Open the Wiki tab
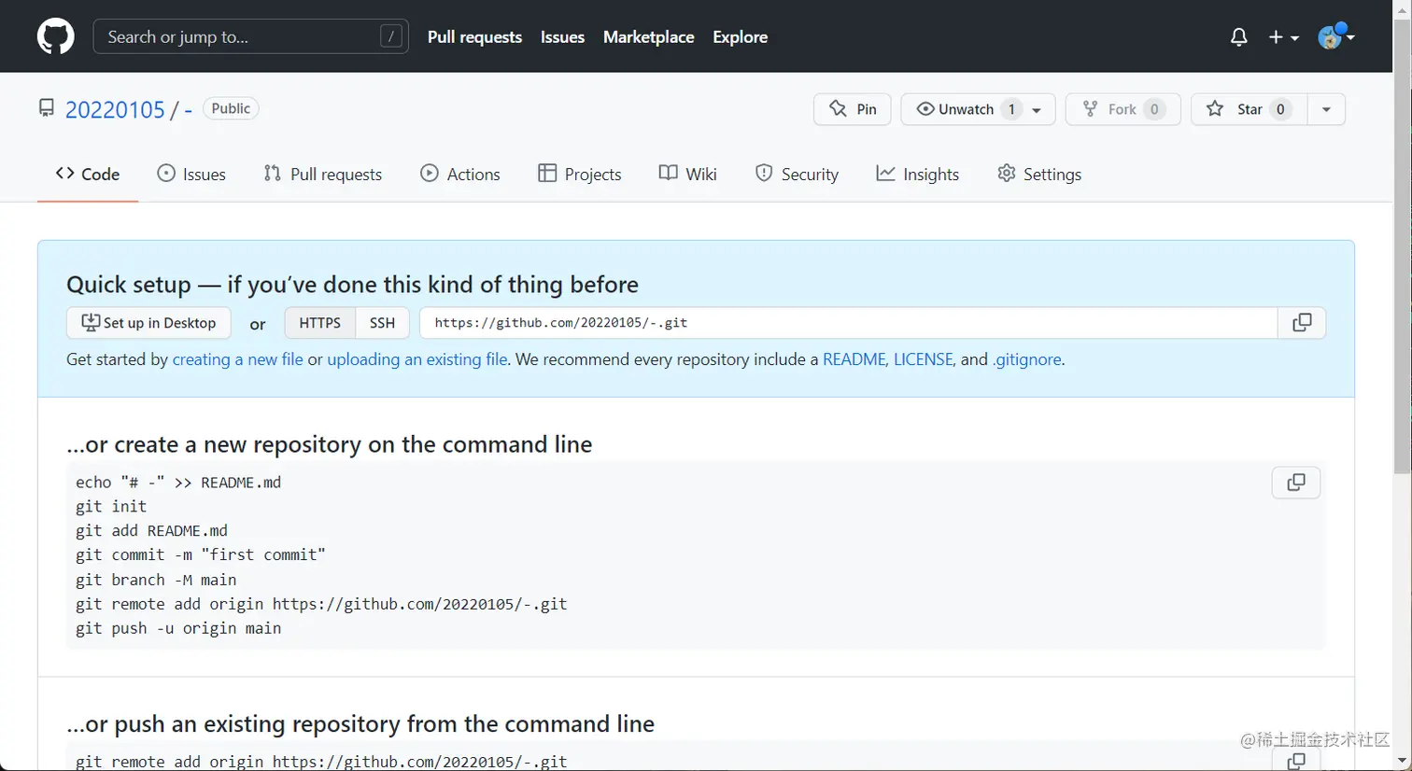Viewport: 1412px width, 771px height. click(688, 175)
